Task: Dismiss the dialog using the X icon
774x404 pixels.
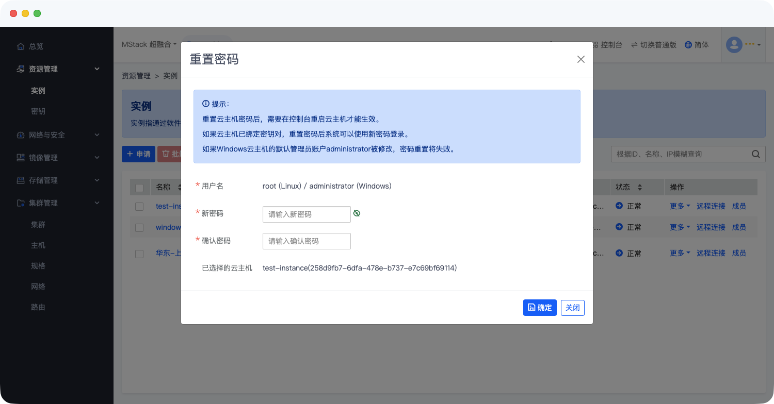Action: point(581,59)
